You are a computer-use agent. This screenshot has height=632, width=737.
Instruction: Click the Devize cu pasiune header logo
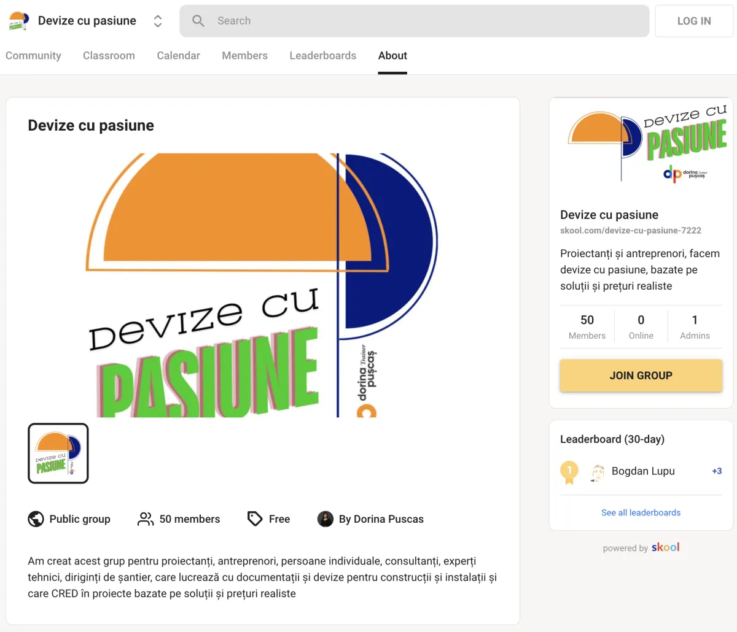pyautogui.click(x=18, y=21)
